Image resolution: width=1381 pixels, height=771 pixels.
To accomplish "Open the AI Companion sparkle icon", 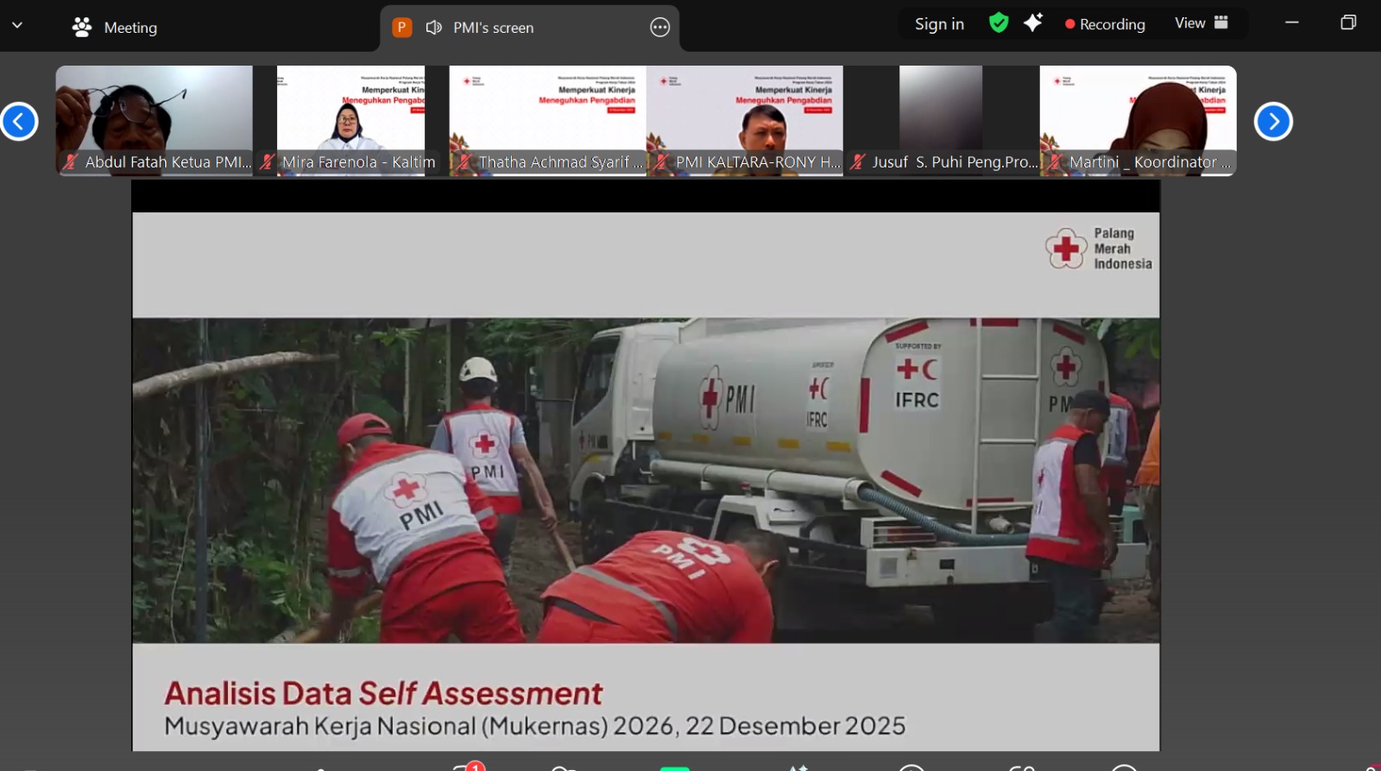I will tap(1032, 23).
